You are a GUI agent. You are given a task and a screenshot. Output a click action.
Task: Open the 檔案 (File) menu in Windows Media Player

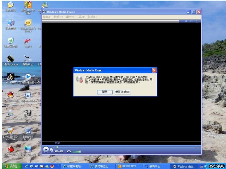point(47,17)
